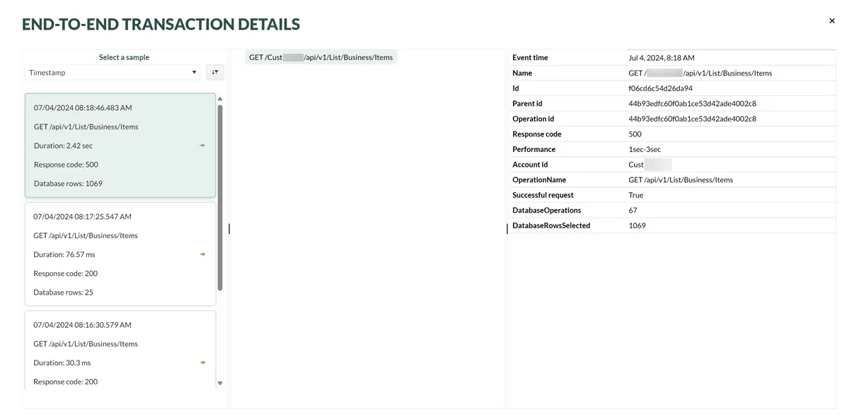
Task: Select the GET /Cust transaction chip
Action: [320, 57]
